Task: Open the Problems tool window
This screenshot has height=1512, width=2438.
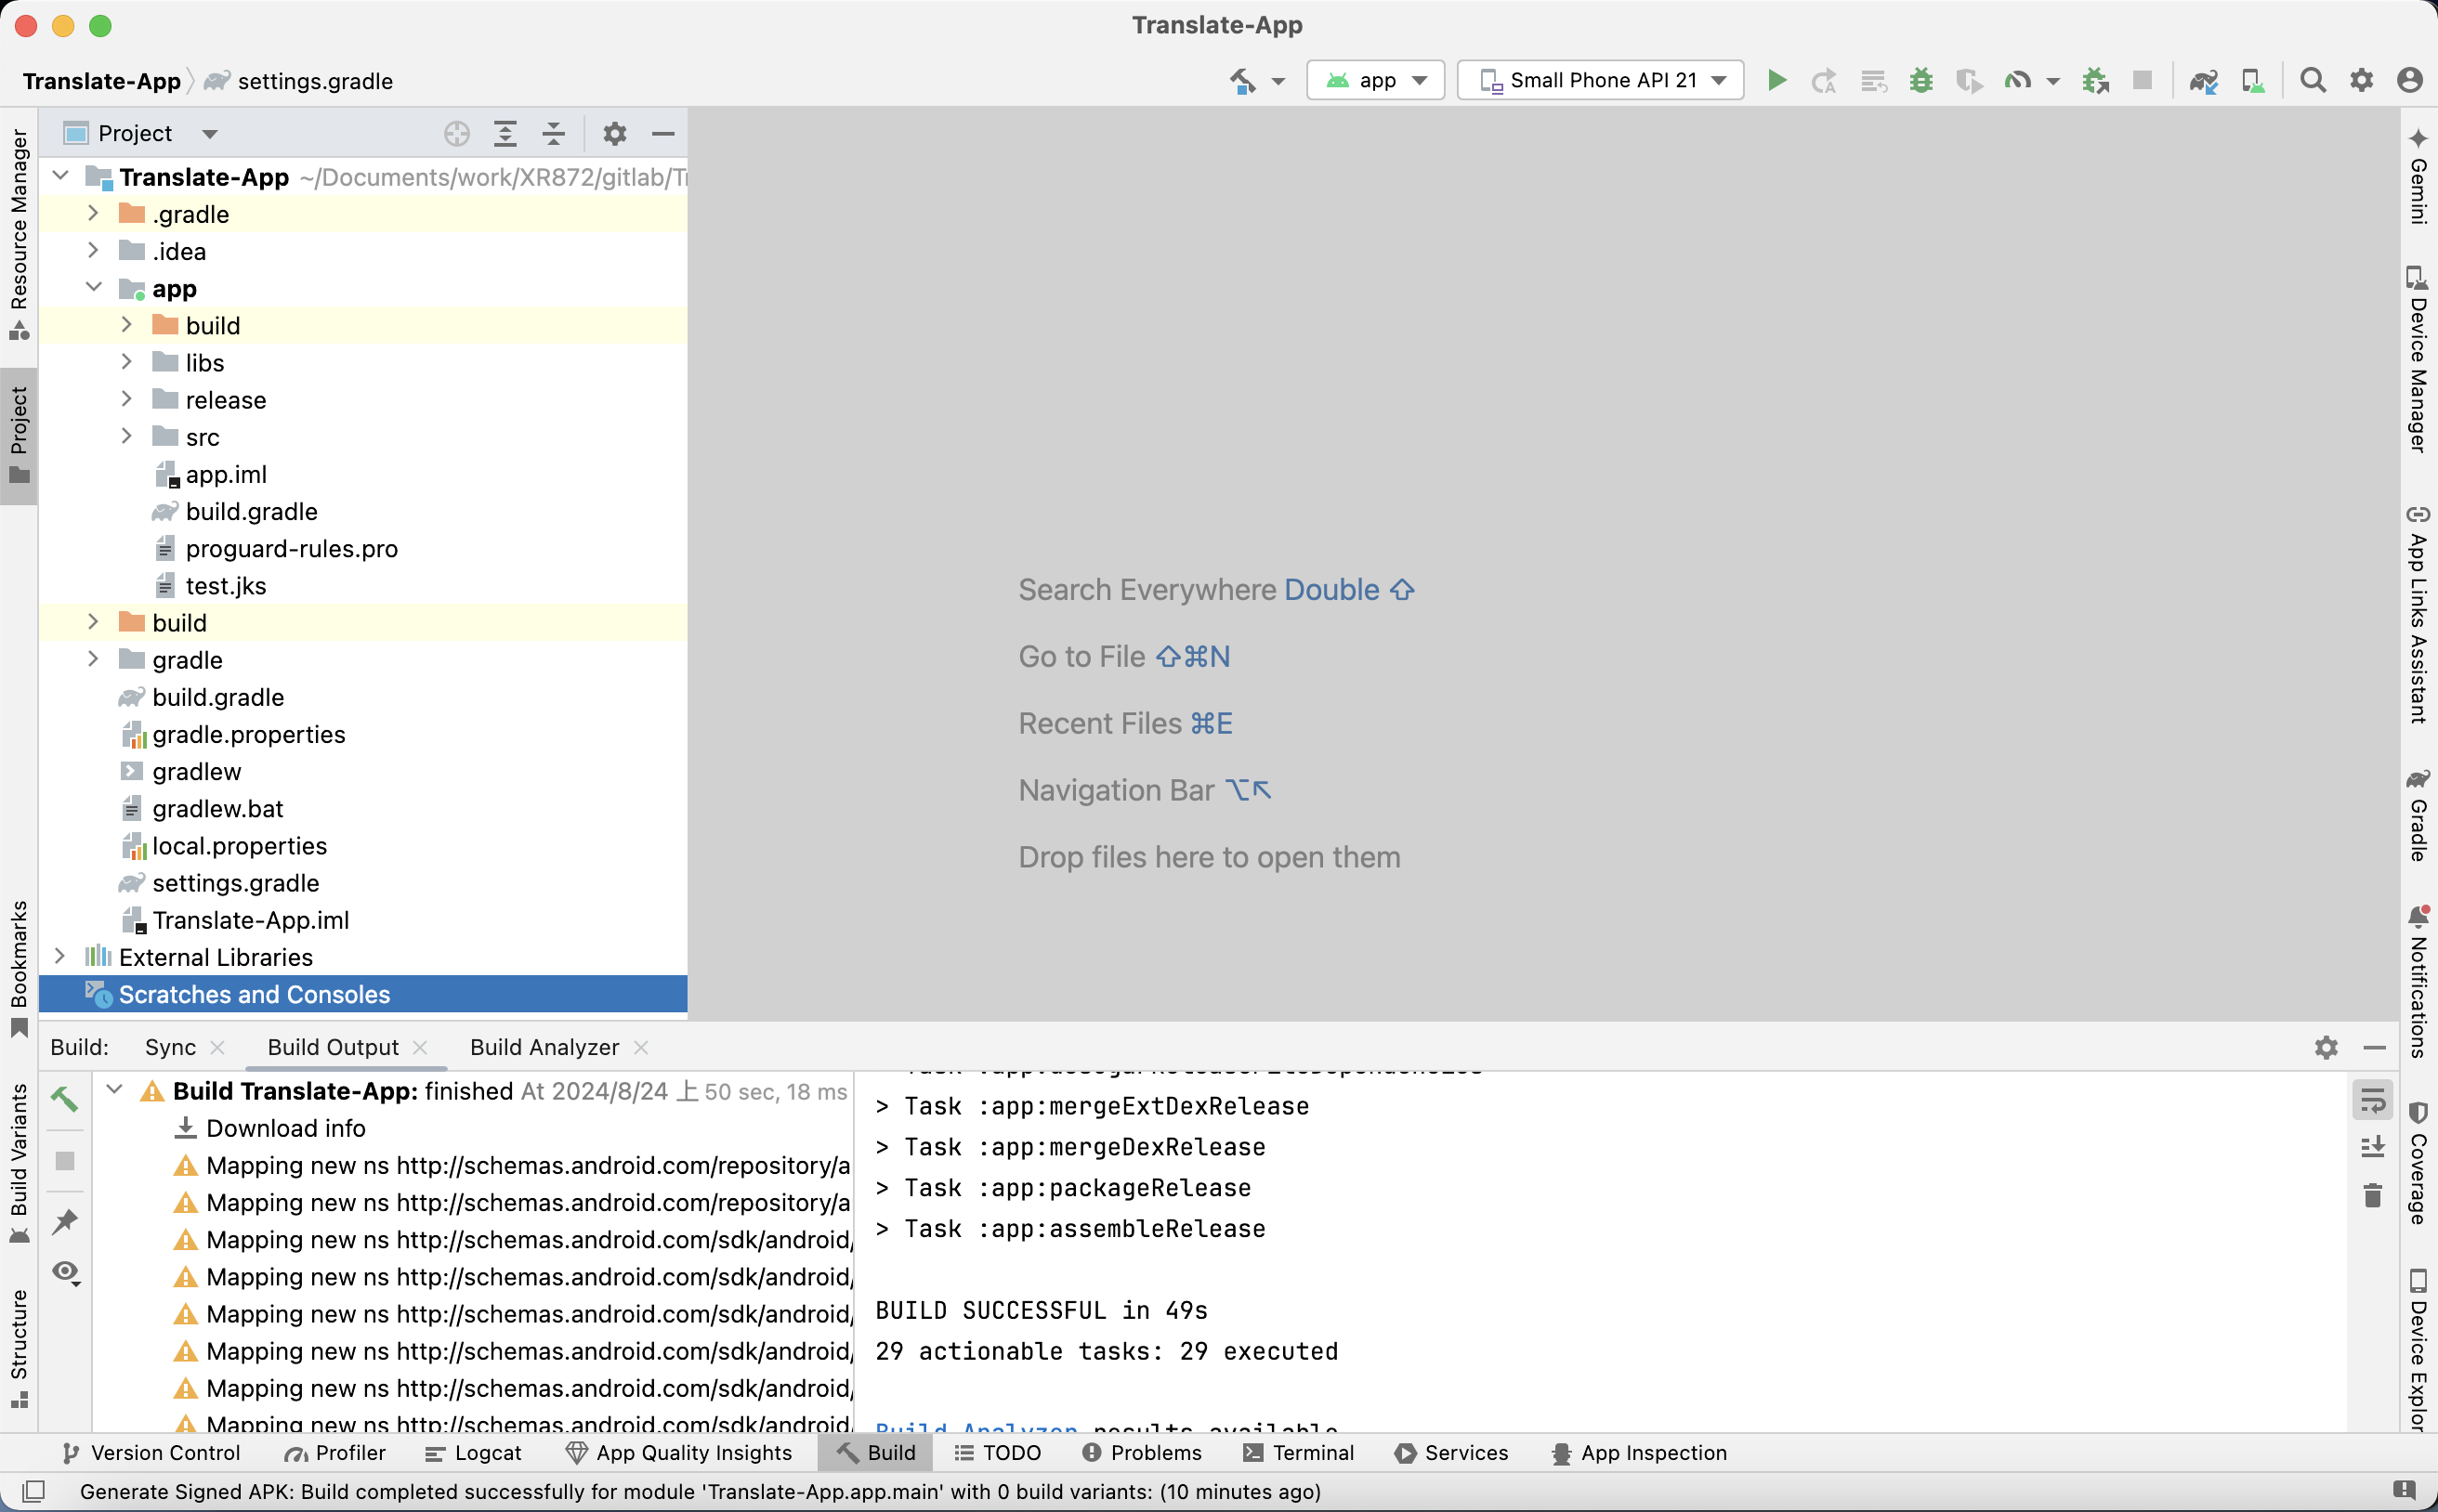Action: [x=1142, y=1453]
